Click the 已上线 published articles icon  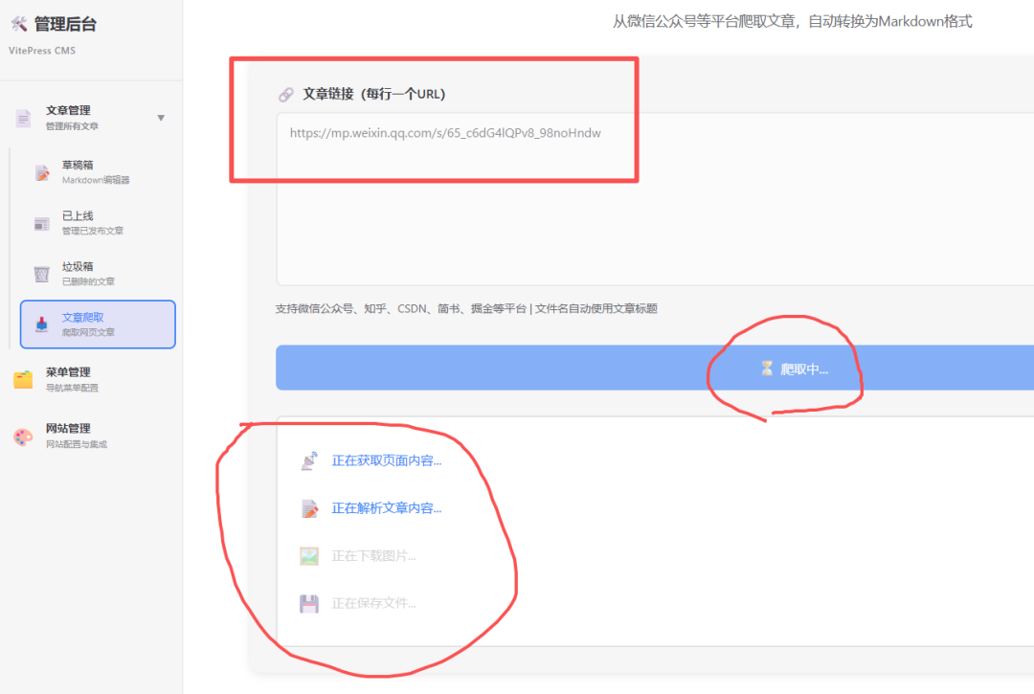coord(40,222)
